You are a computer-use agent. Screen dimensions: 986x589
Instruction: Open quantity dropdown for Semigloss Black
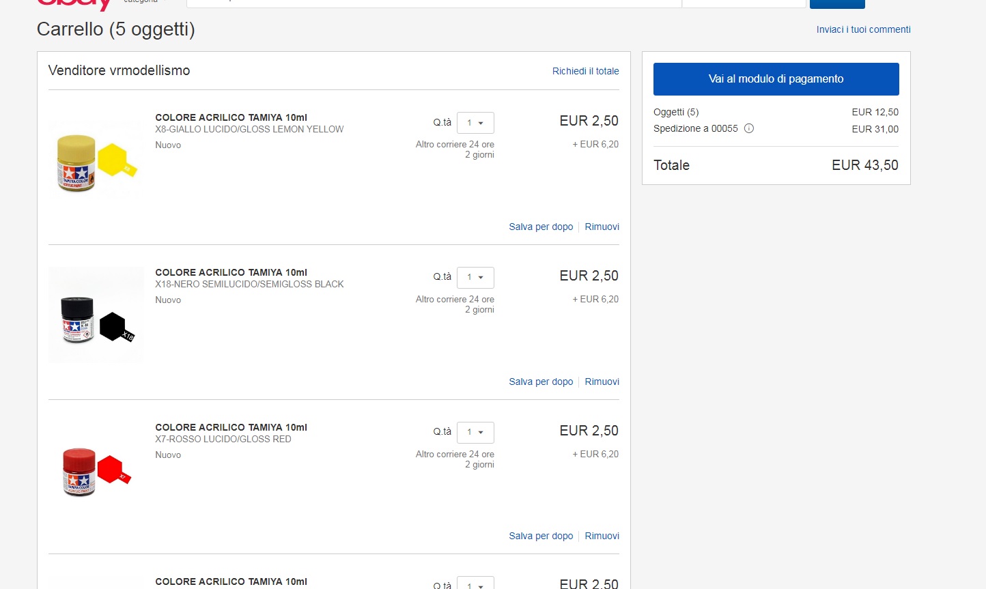(x=475, y=278)
